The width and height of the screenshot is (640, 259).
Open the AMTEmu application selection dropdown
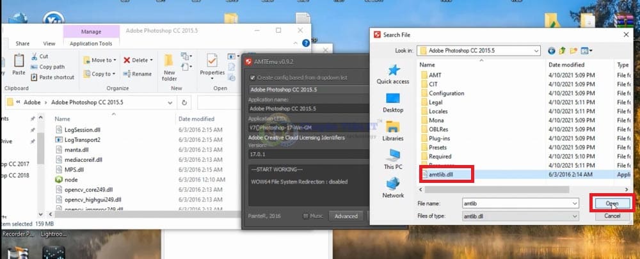coord(308,90)
